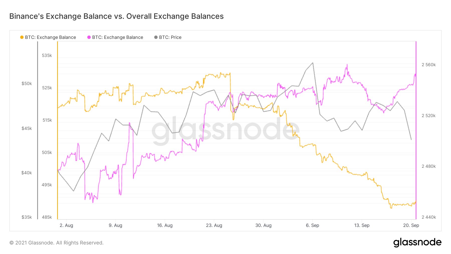Click the glassnode logo at bottom right

[417, 242]
